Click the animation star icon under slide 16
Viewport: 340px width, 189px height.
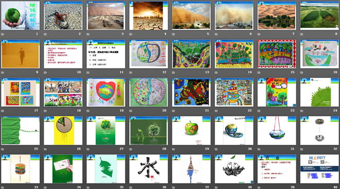click(301, 72)
